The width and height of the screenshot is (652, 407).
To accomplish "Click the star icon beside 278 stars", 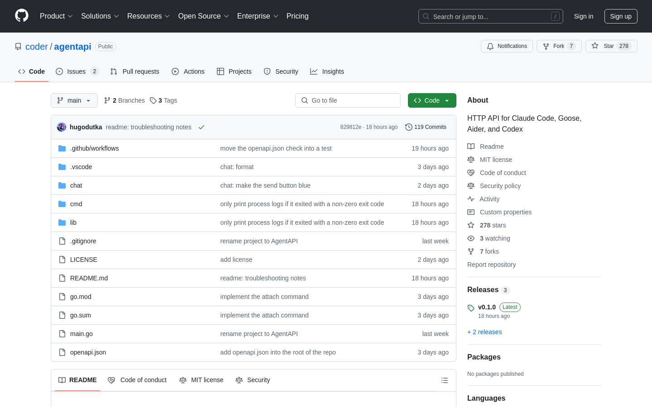I will 471,225.
